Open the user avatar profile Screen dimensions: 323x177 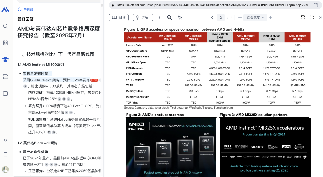tap(5, 170)
